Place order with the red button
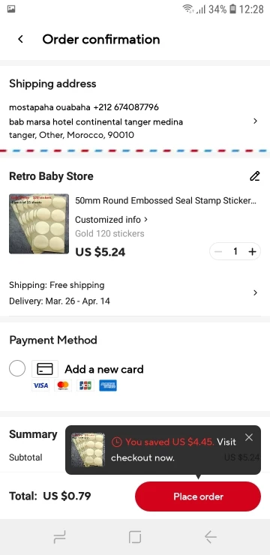The image size is (270, 555). [x=198, y=496]
